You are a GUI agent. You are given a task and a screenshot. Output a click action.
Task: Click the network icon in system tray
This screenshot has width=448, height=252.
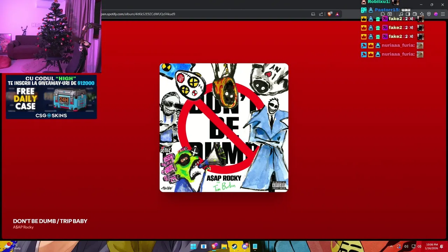[414, 246]
